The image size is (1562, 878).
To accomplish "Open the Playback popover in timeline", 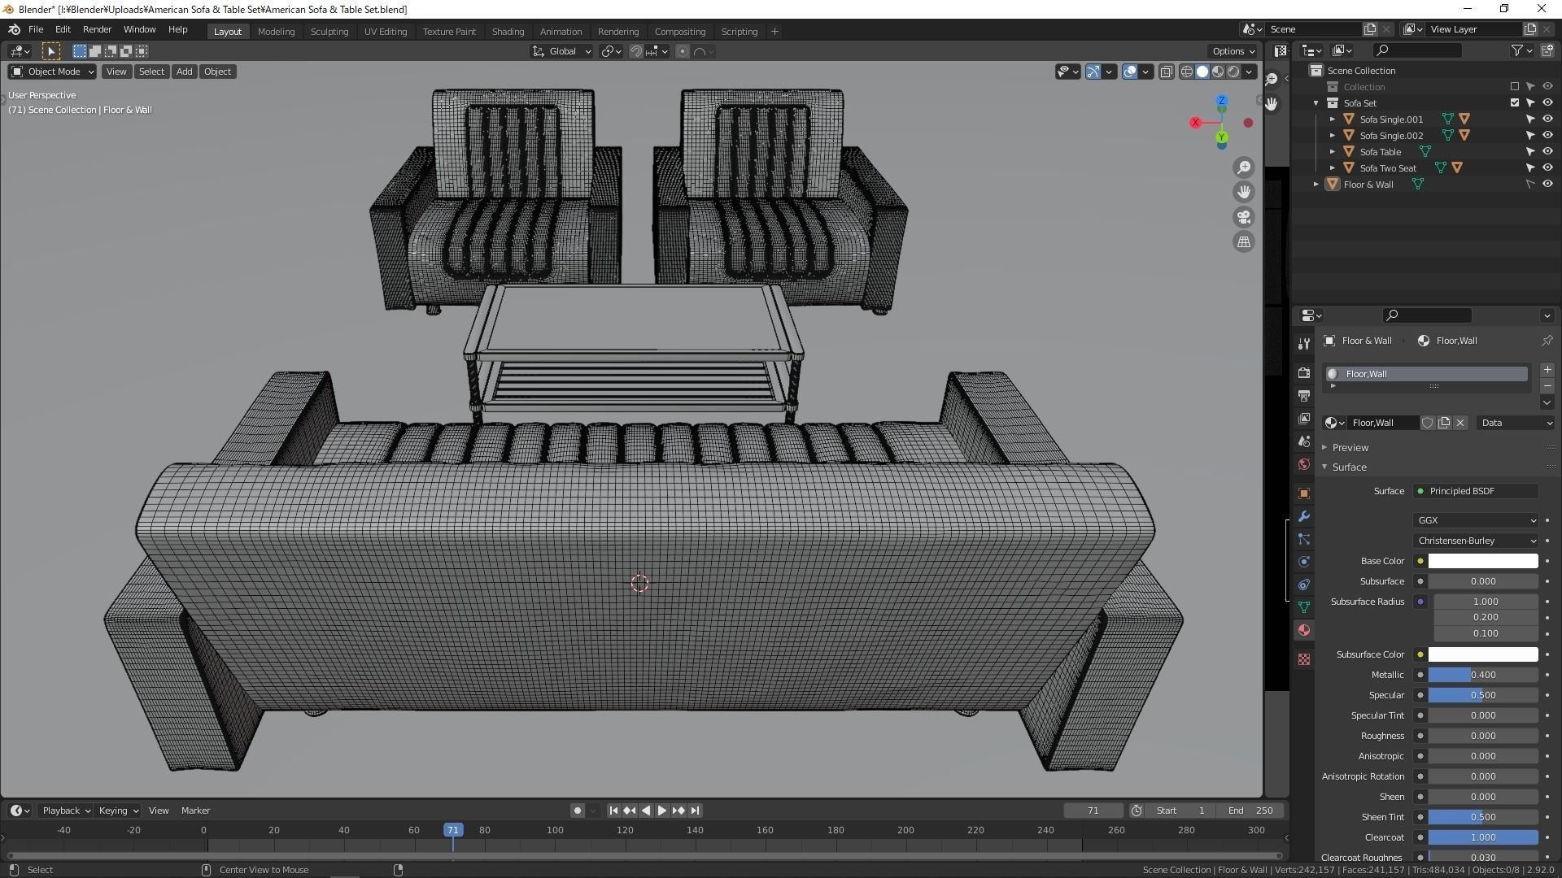I will (x=66, y=811).
